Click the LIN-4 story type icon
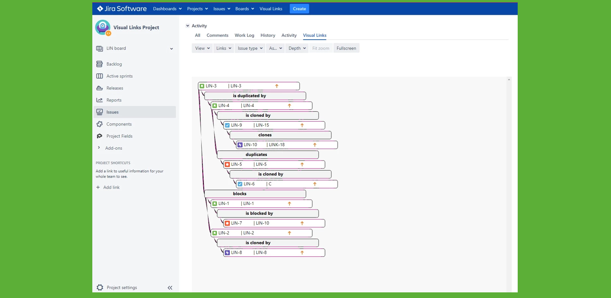This screenshot has width=611, height=298. point(215,106)
